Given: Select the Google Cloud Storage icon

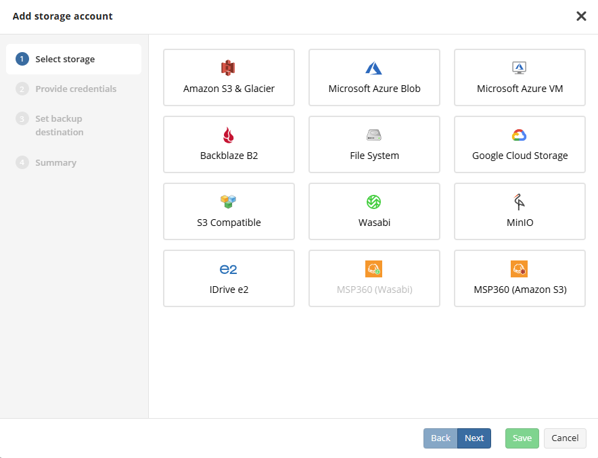Looking at the screenshot, I should [520, 135].
